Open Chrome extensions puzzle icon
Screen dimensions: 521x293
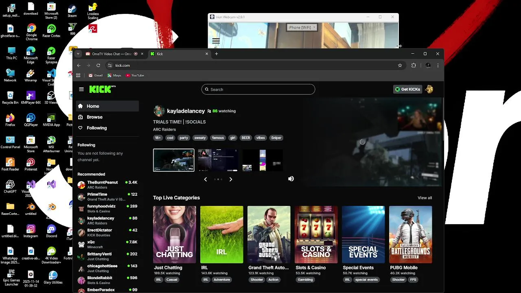coord(414,65)
